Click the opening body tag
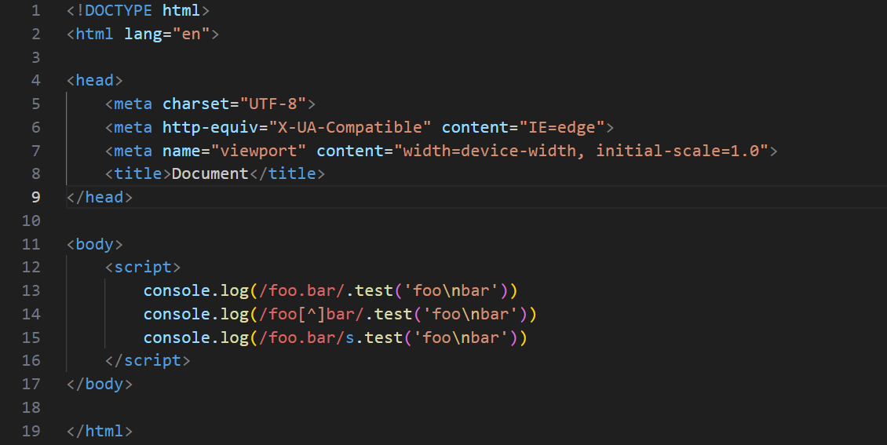887x445 pixels. (x=94, y=244)
